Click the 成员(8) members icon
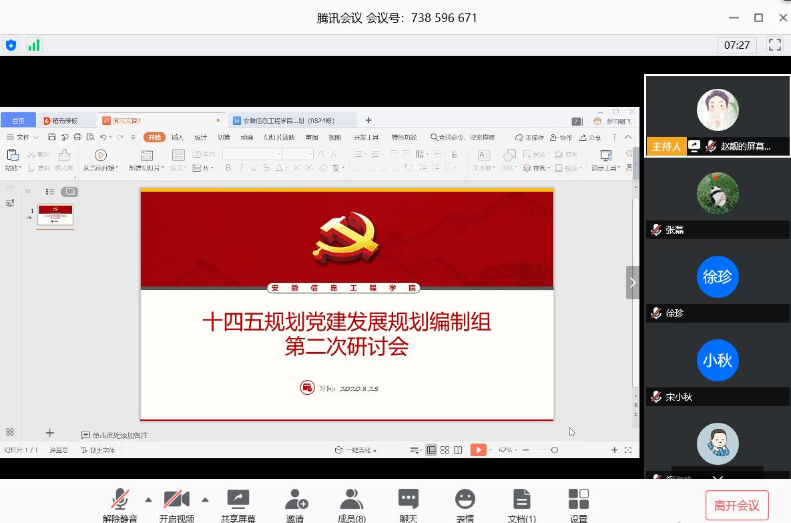The height and width of the screenshot is (523, 791). [352, 501]
